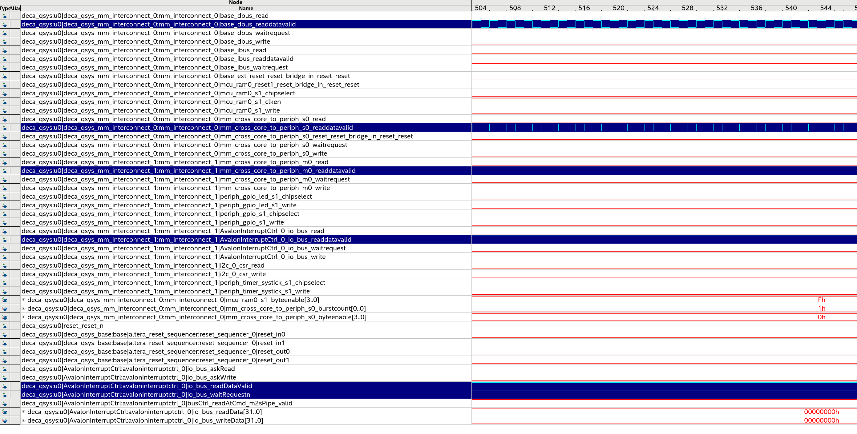Click the Name column header
Image resolution: width=857 pixels, height=434 pixels.
point(245,8)
